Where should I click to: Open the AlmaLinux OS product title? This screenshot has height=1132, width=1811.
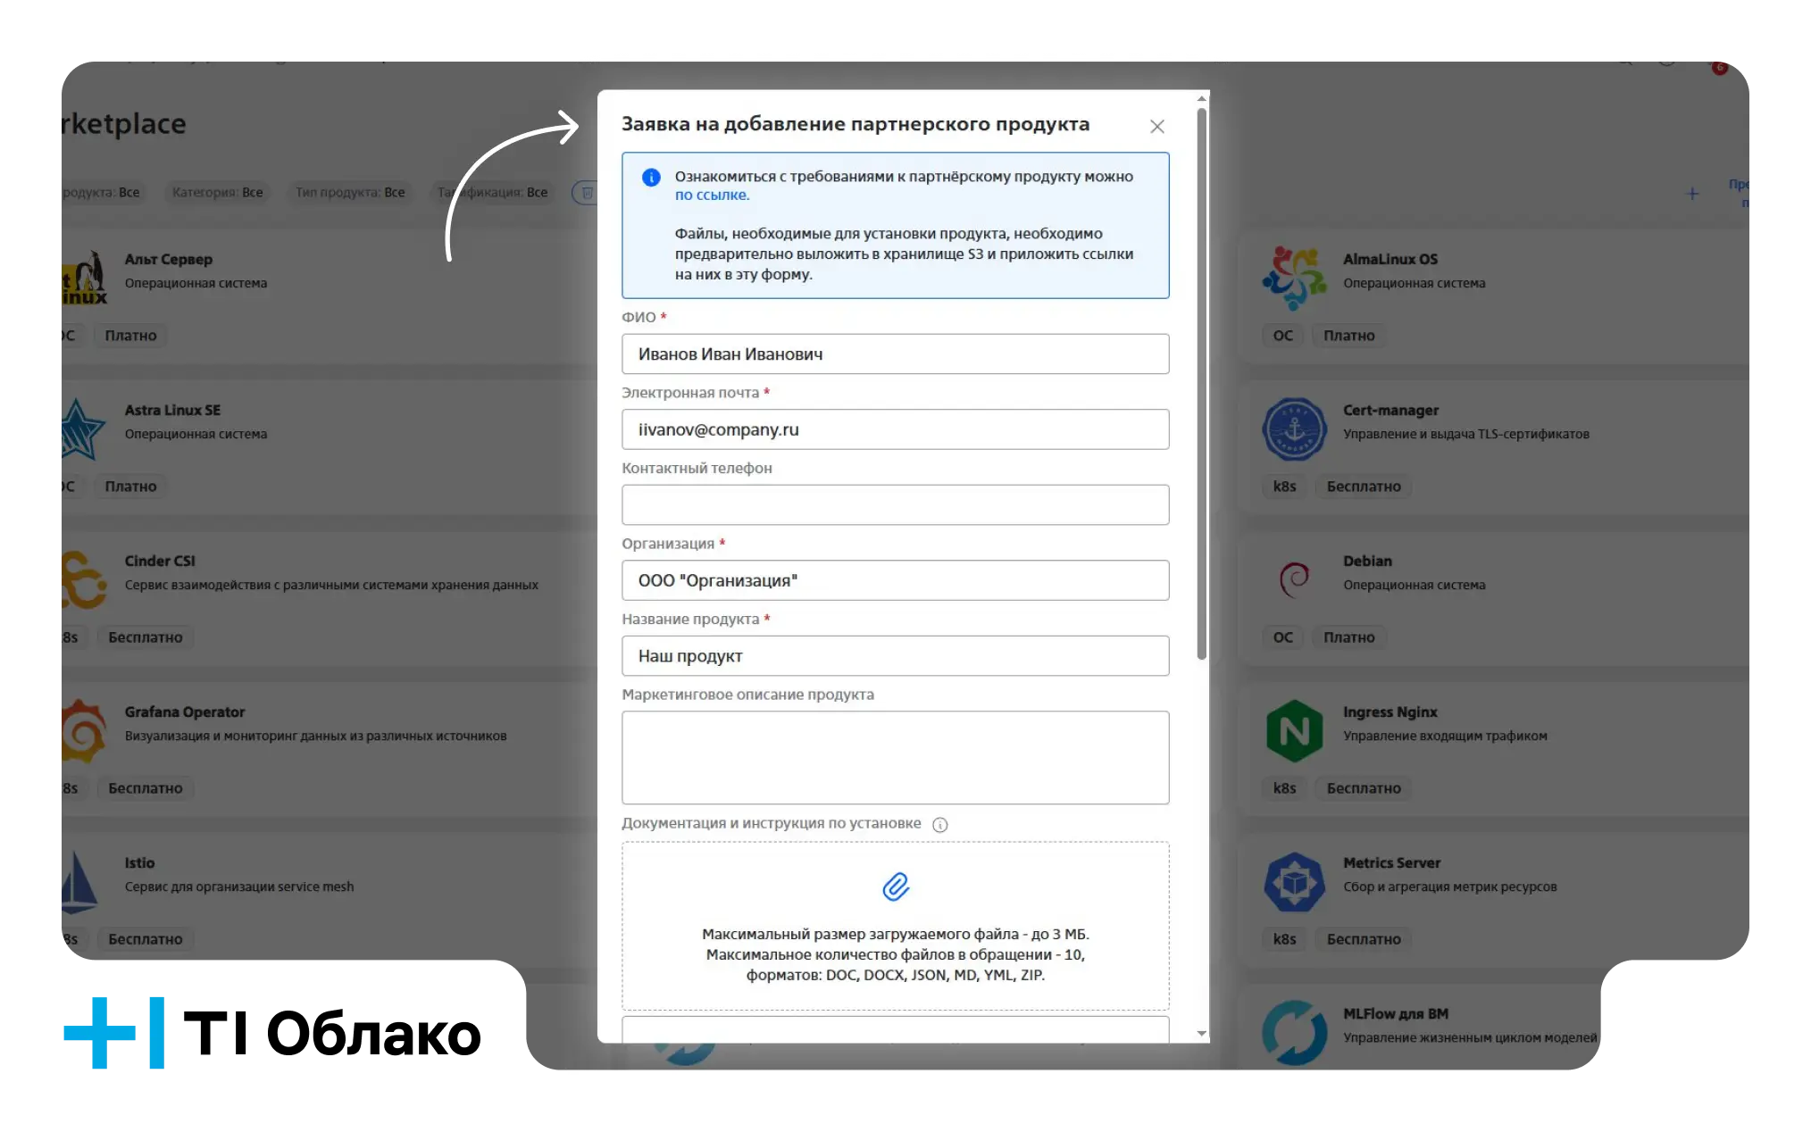pos(1390,260)
